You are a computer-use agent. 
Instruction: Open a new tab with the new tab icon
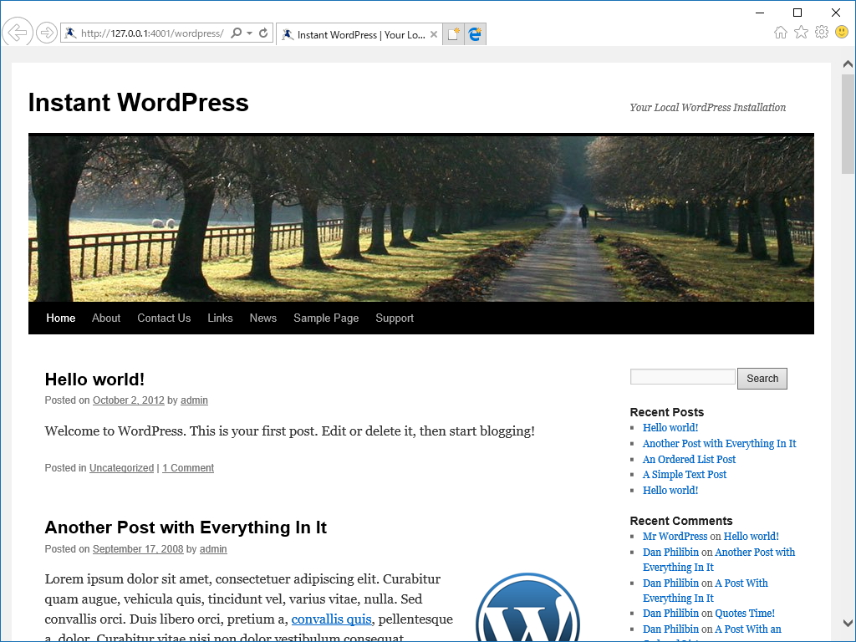[x=452, y=33]
